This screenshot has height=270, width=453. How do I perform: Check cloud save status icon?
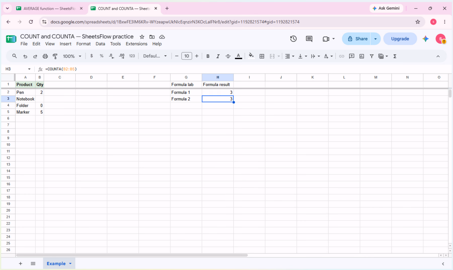[162, 37]
